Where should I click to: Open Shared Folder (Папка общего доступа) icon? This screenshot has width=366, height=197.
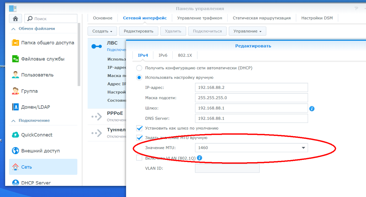tap(15, 43)
